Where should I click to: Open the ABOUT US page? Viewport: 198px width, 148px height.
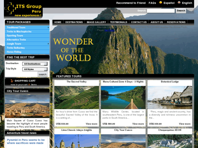(157, 22)
